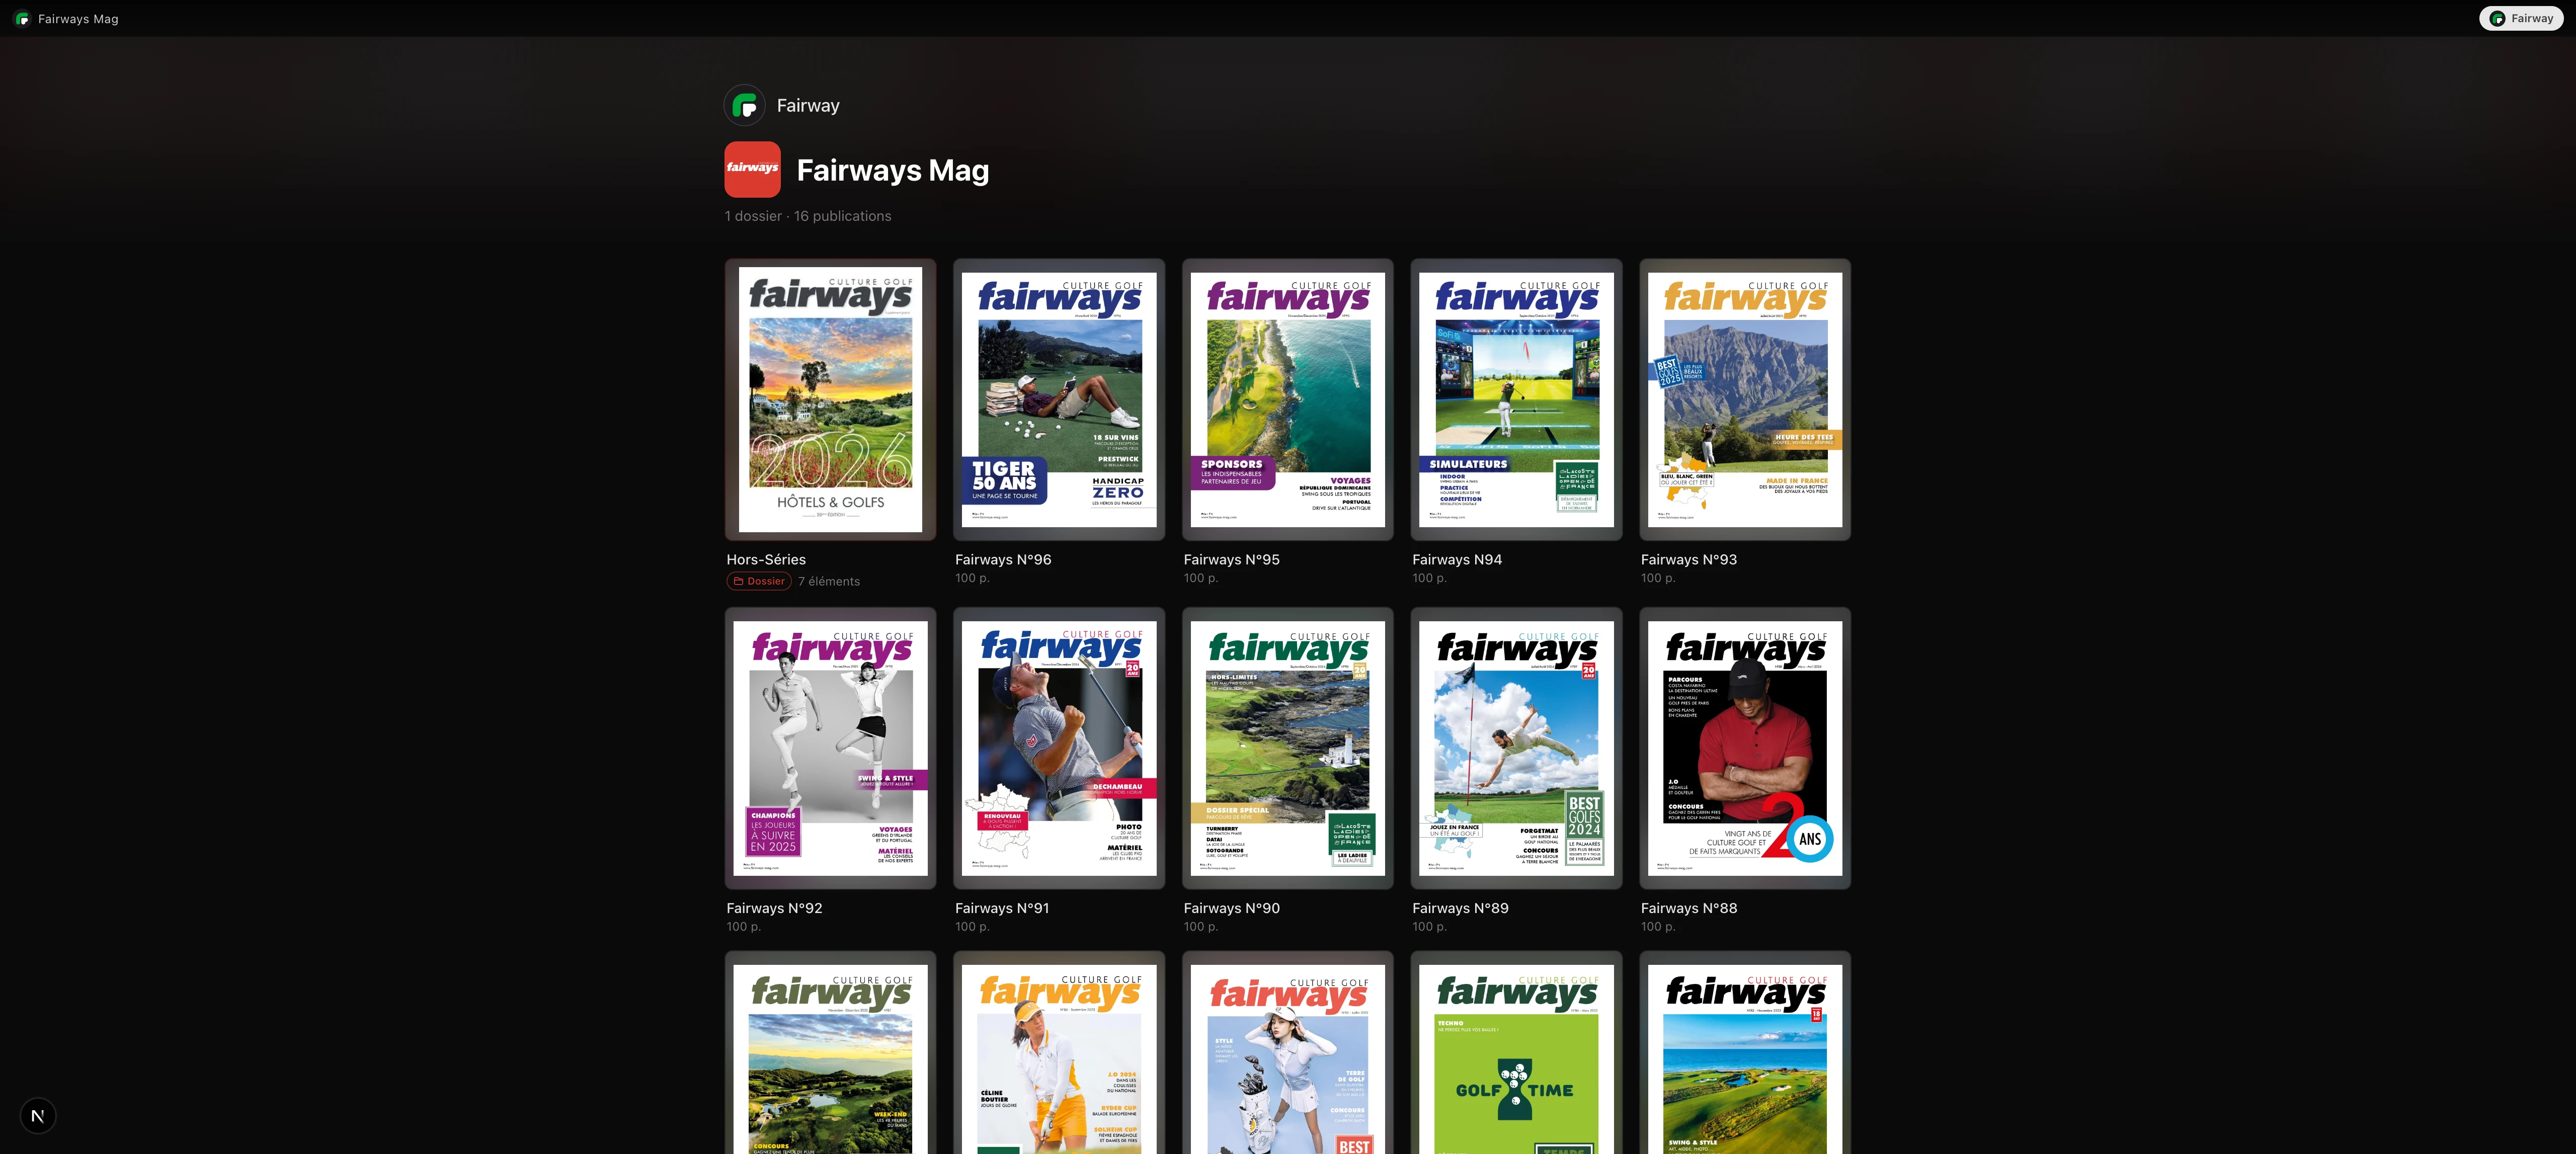Open Fairways N°95 Sponsors cover
The height and width of the screenshot is (1154, 2576).
pyautogui.click(x=1287, y=400)
